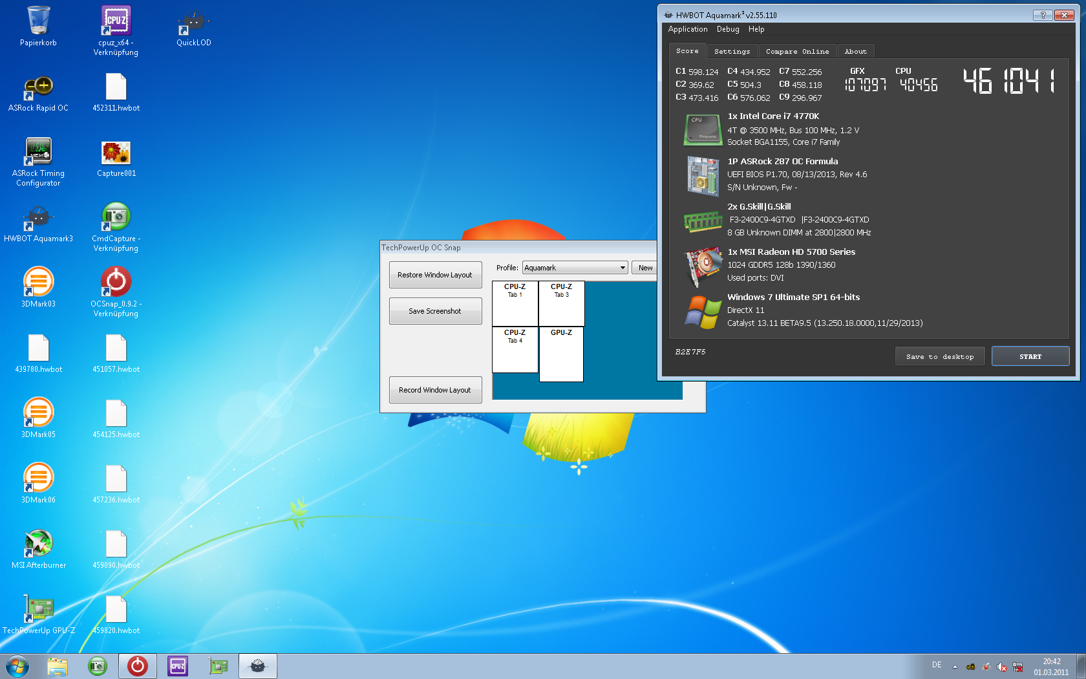Show hidden tray icons arrow
Viewport: 1086px width, 679px height.
pyautogui.click(x=955, y=667)
